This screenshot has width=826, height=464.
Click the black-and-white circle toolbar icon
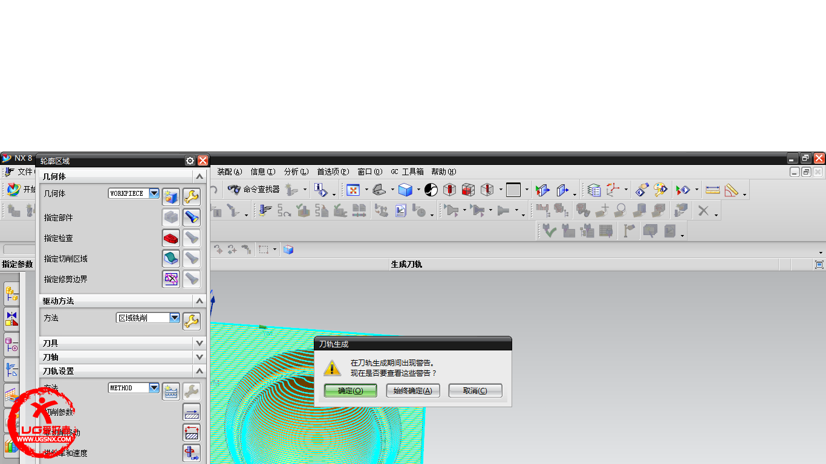click(x=431, y=190)
